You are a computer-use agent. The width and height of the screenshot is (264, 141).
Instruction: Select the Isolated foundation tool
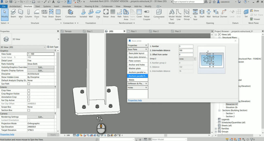click(83, 13)
